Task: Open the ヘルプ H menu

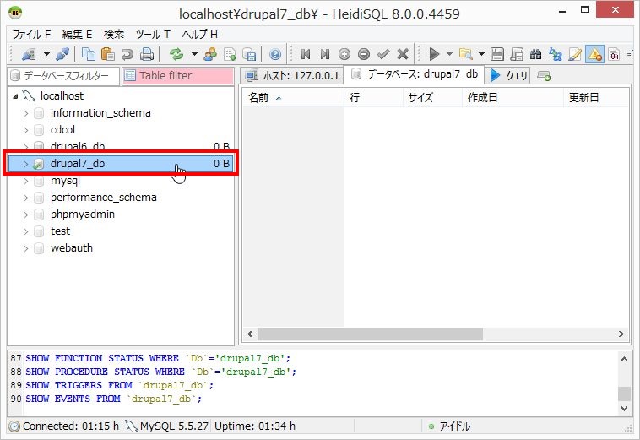Action: (199, 35)
